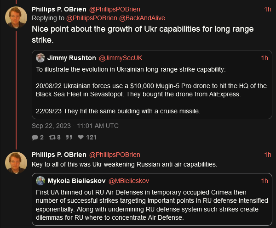Click Jimmy Rushton's small profile picture
This screenshot has height=228, width=276.
point(40,58)
